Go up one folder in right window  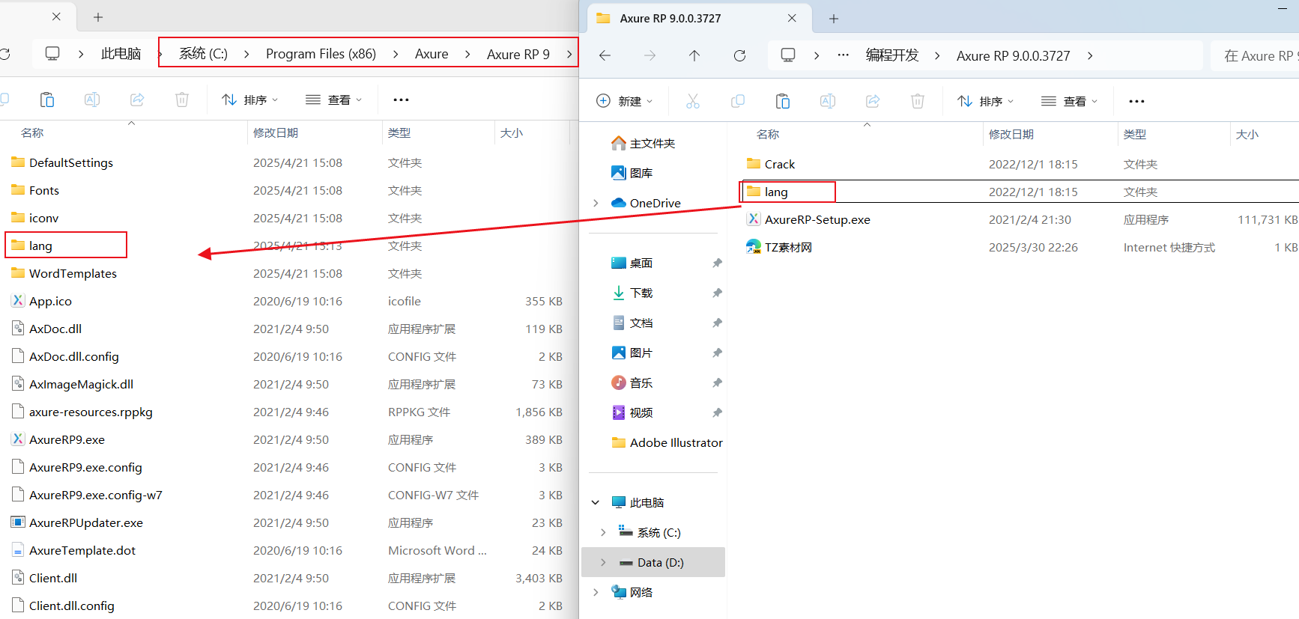(694, 55)
